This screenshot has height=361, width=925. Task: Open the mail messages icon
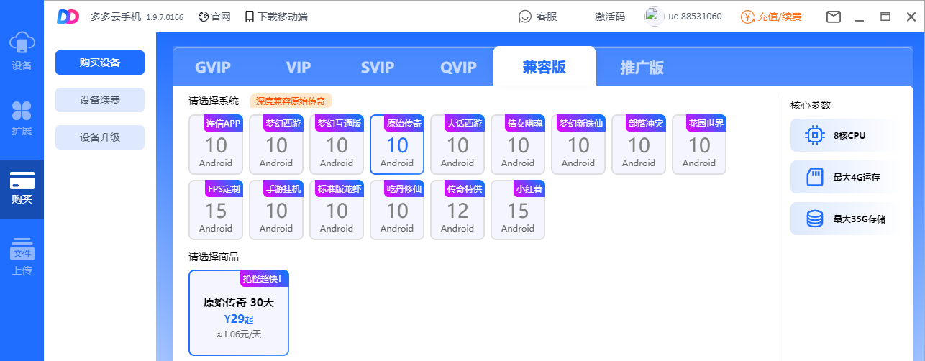point(834,17)
